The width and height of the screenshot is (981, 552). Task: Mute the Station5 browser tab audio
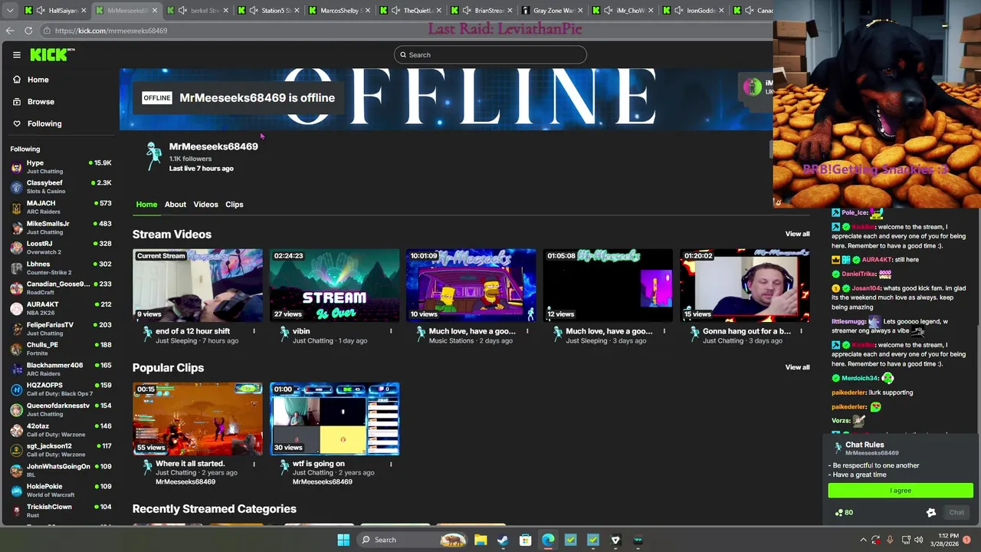[x=254, y=11]
